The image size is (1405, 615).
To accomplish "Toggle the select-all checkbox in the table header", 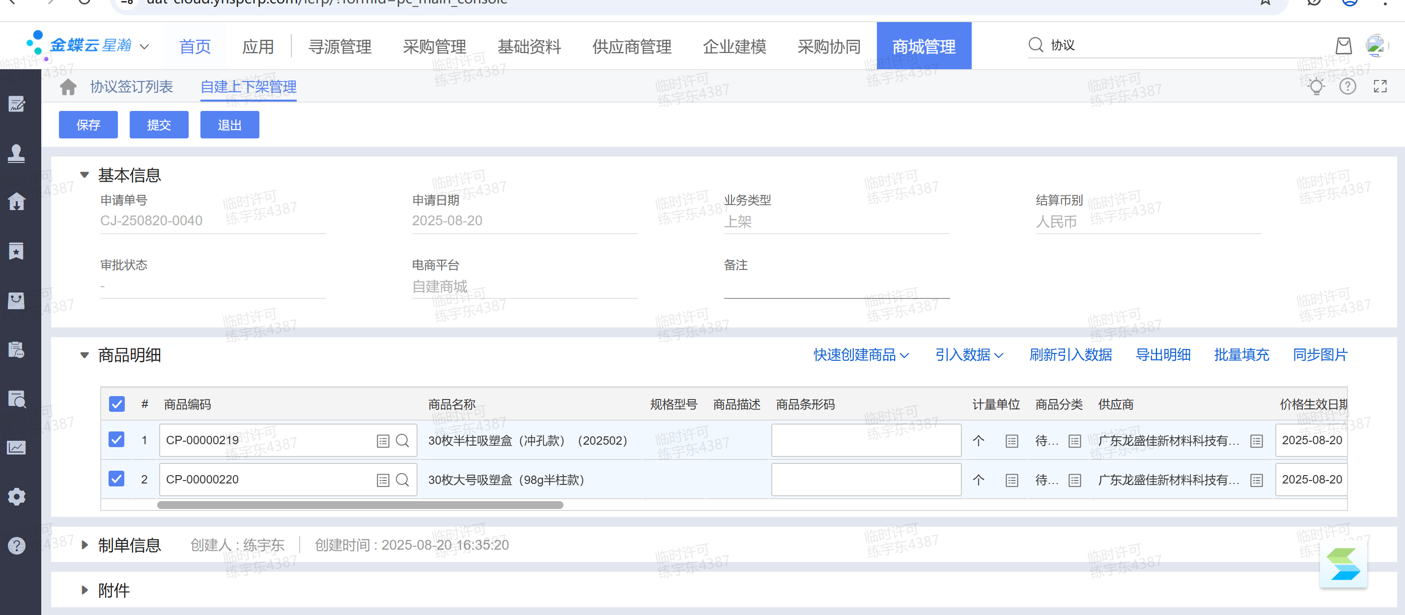I will tap(117, 404).
